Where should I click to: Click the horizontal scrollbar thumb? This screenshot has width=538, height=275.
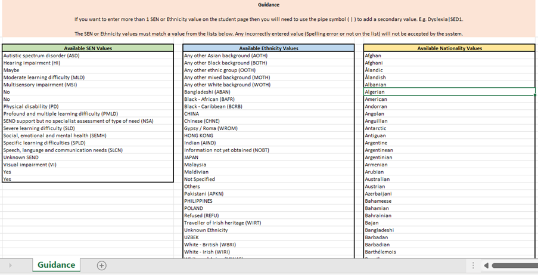515,265
